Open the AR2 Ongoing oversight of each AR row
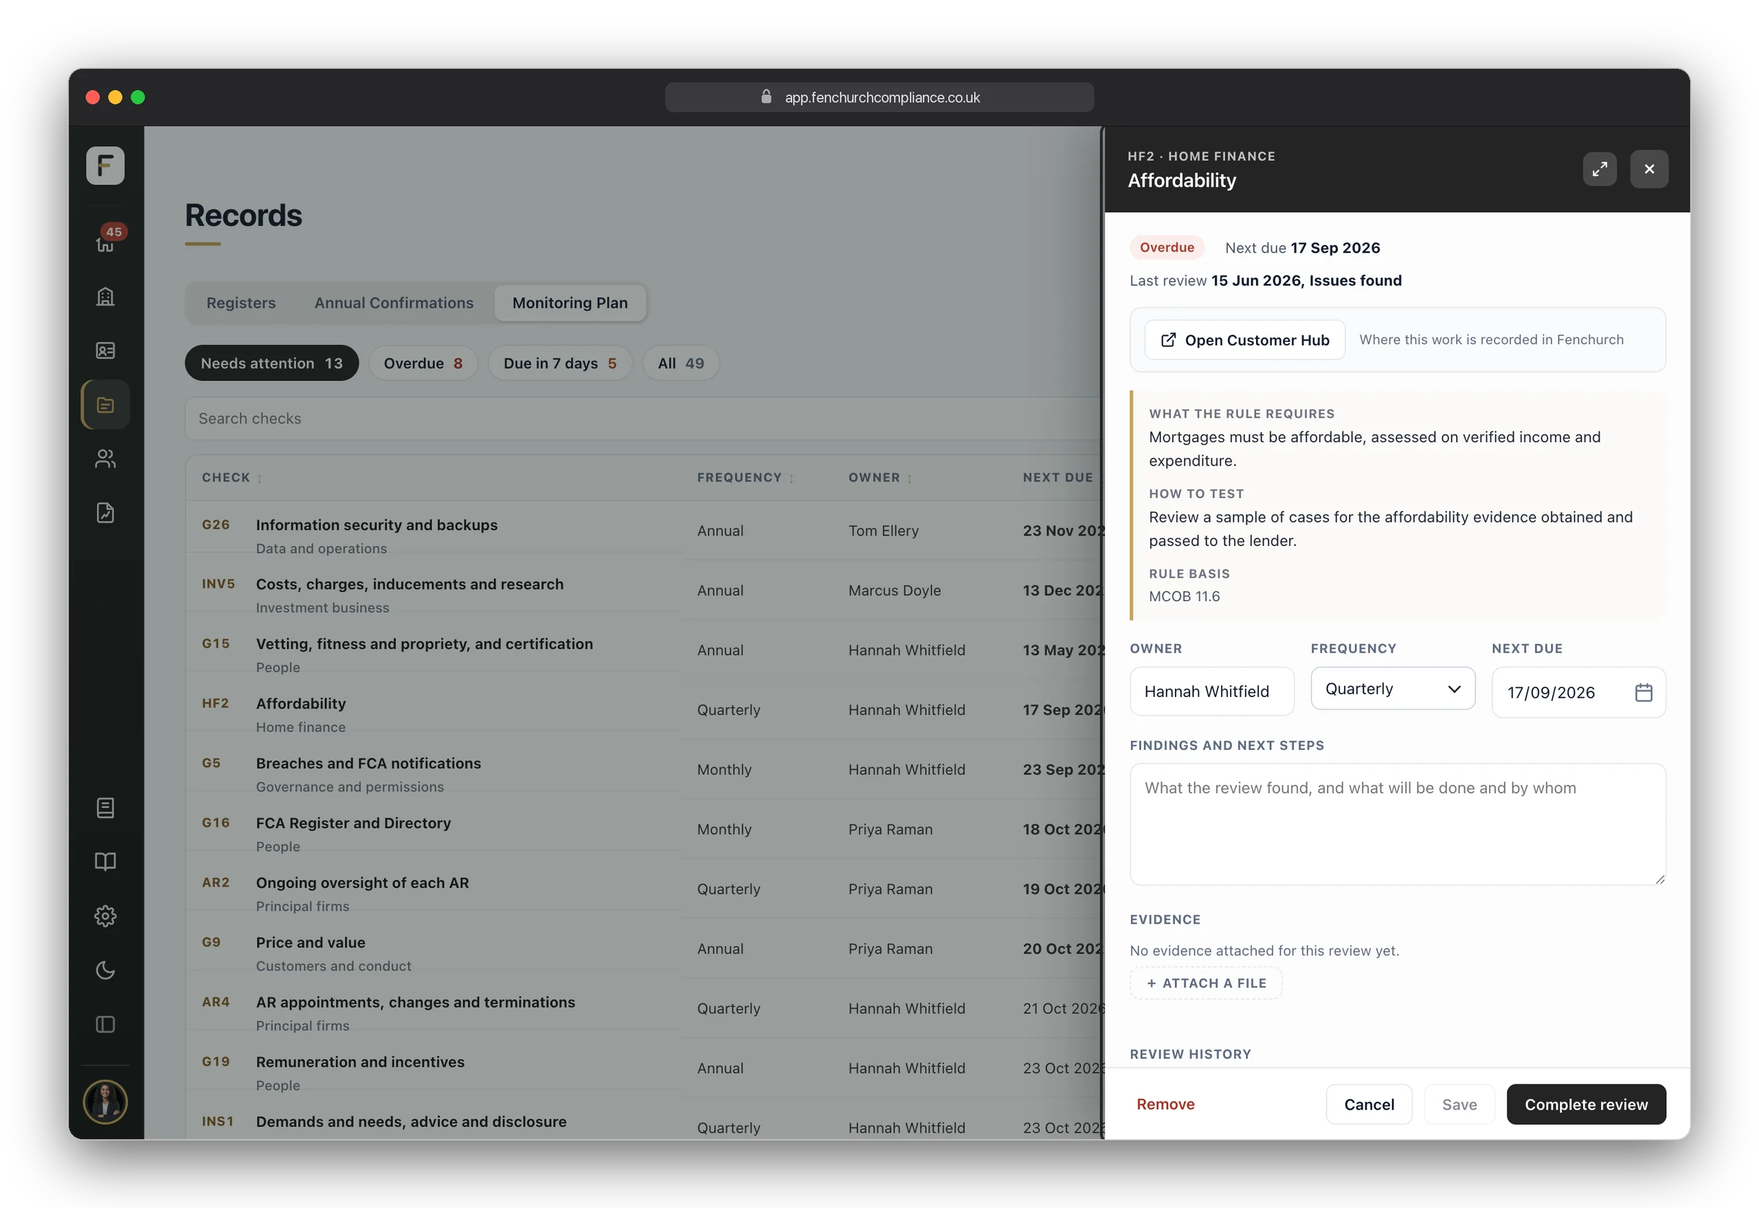The width and height of the screenshot is (1759, 1208). pyautogui.click(x=644, y=889)
